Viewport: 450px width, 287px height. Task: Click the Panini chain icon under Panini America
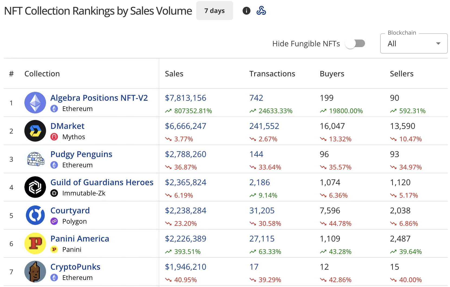coord(54,249)
